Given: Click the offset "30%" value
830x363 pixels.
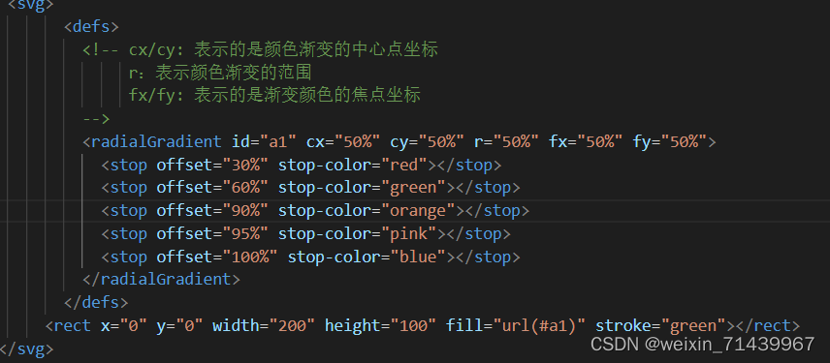Looking at the screenshot, I should [x=244, y=165].
